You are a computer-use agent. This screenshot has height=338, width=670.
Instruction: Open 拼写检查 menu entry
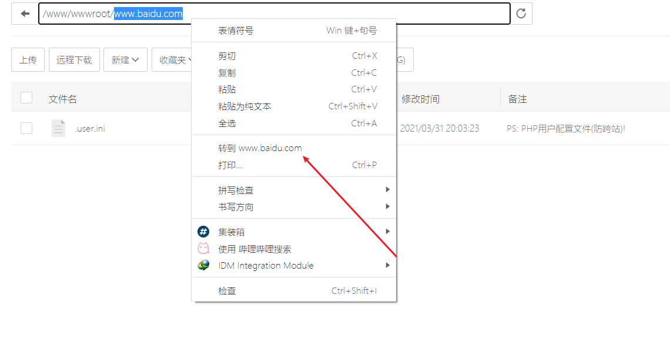click(x=294, y=190)
